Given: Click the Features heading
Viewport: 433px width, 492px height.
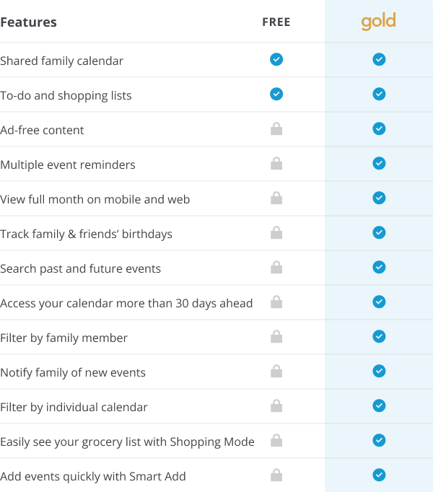Looking at the screenshot, I should click(29, 22).
